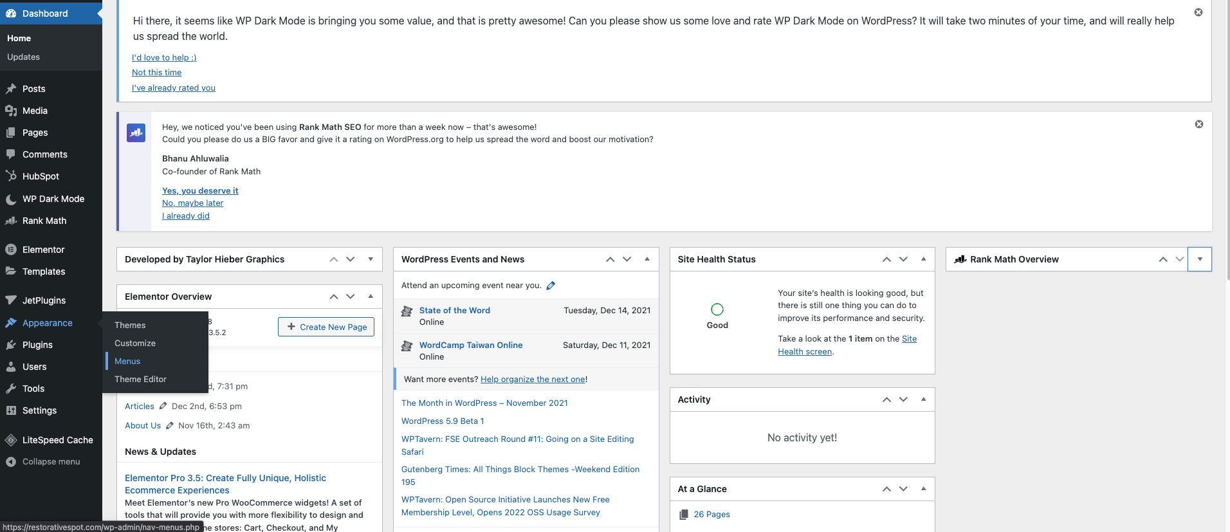
Task: Toggle the Elementor Overview panel
Action: (371, 297)
